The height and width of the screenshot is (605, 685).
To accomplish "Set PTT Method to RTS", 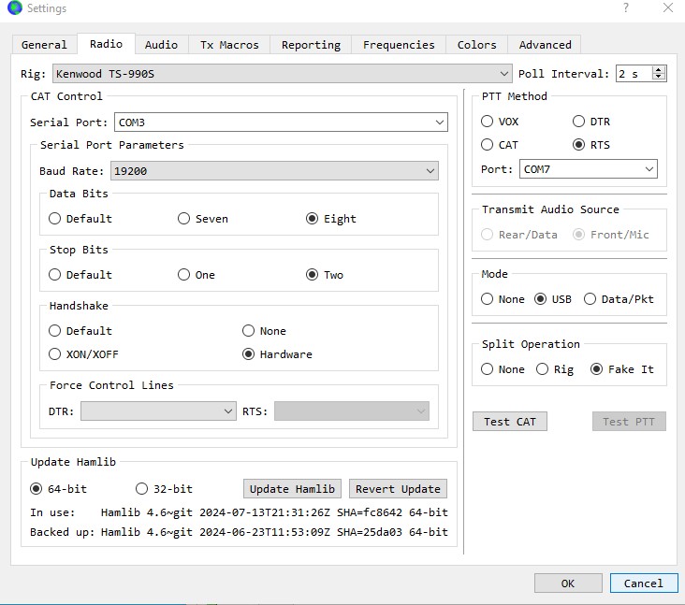I will tap(591, 145).
